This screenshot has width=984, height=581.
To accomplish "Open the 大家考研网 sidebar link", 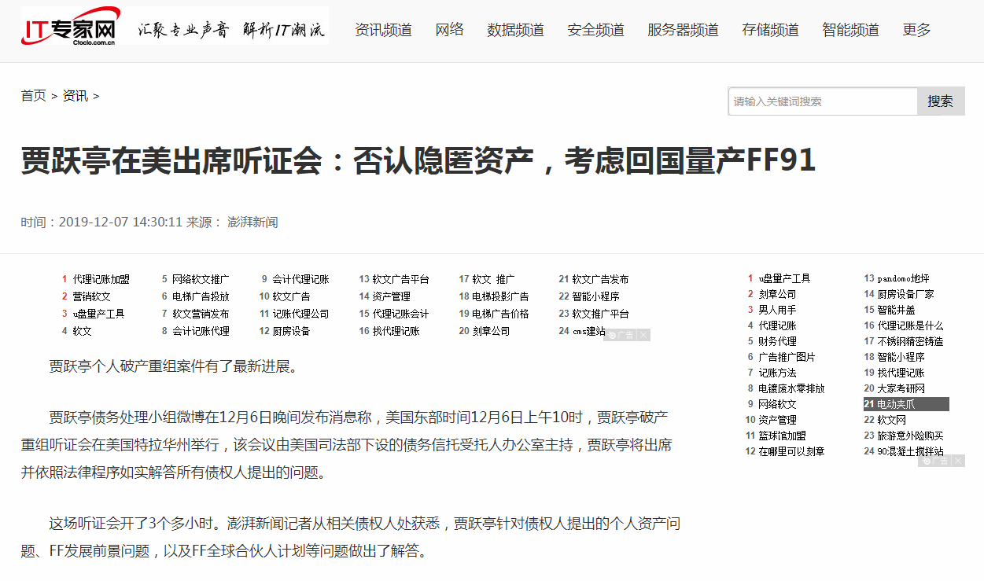I will click(x=901, y=388).
